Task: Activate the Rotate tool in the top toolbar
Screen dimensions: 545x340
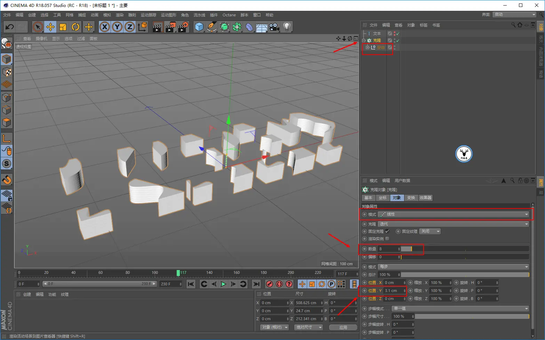Action: coord(75,27)
